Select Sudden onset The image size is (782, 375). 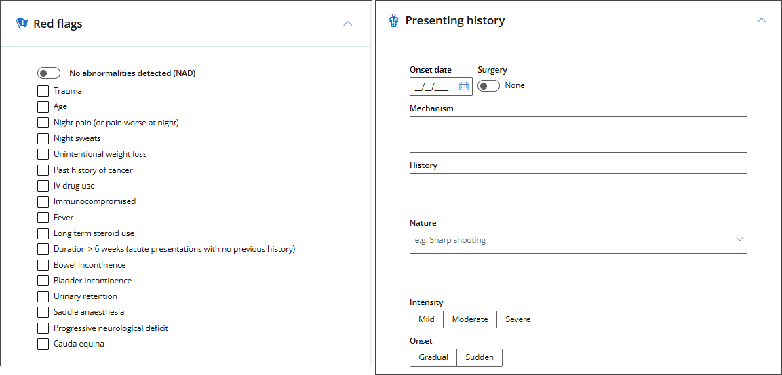click(x=480, y=357)
